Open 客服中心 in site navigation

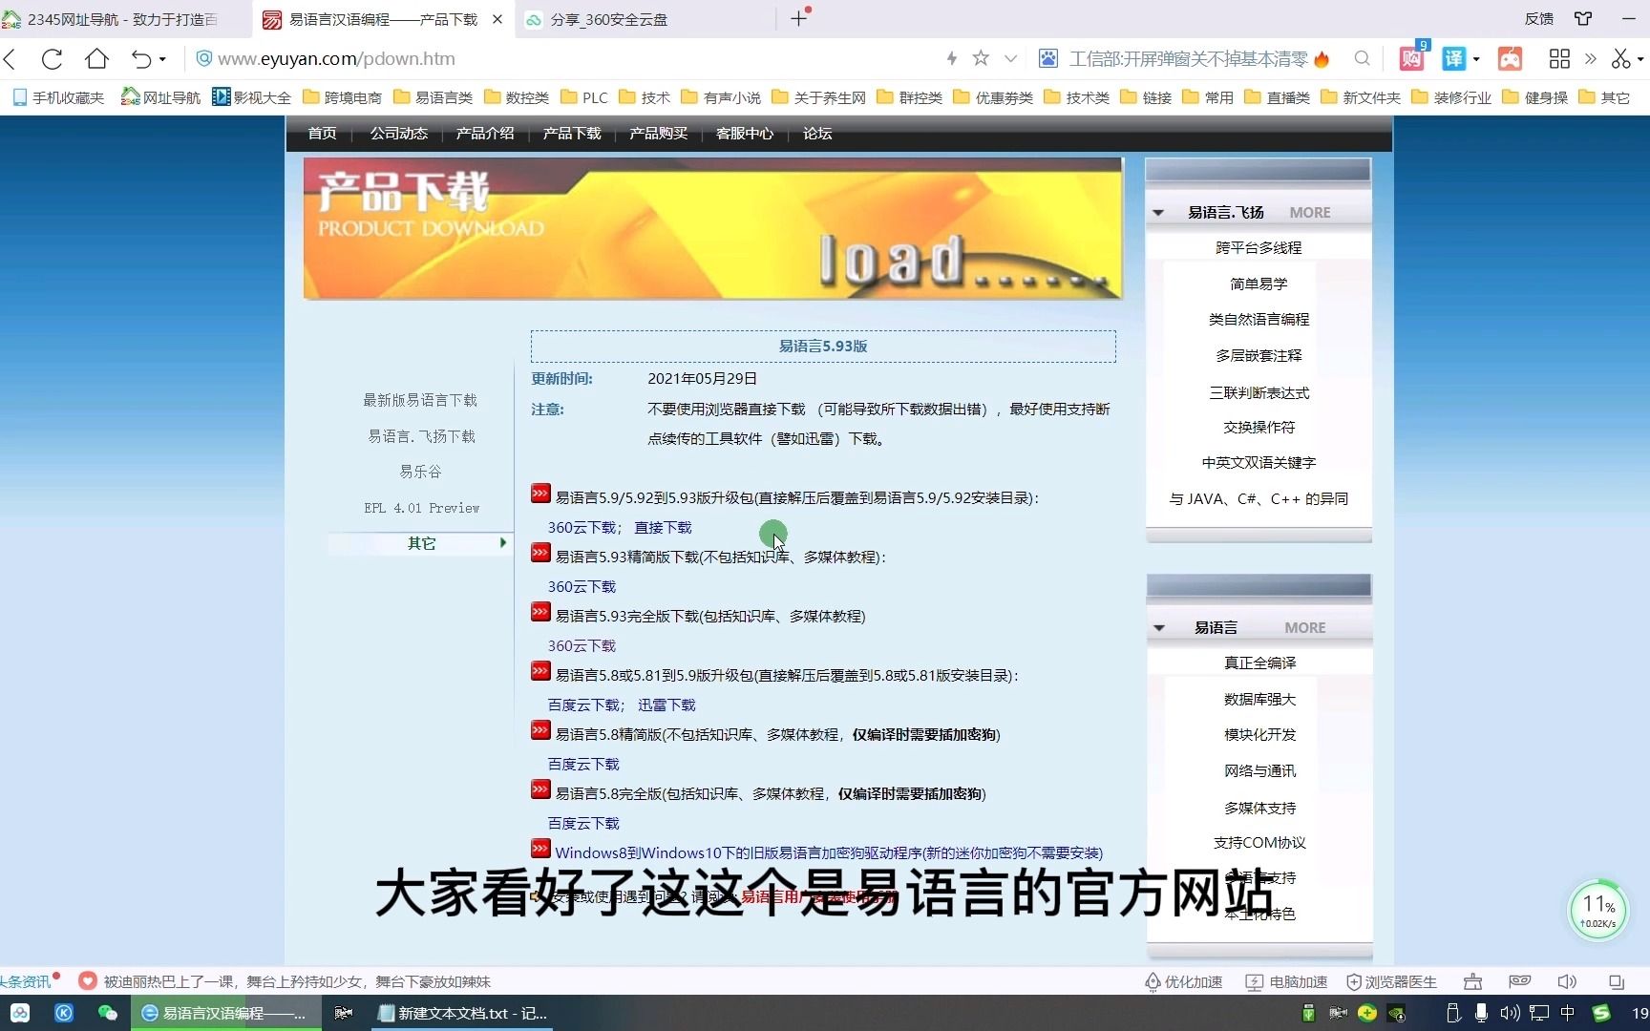coord(745,133)
